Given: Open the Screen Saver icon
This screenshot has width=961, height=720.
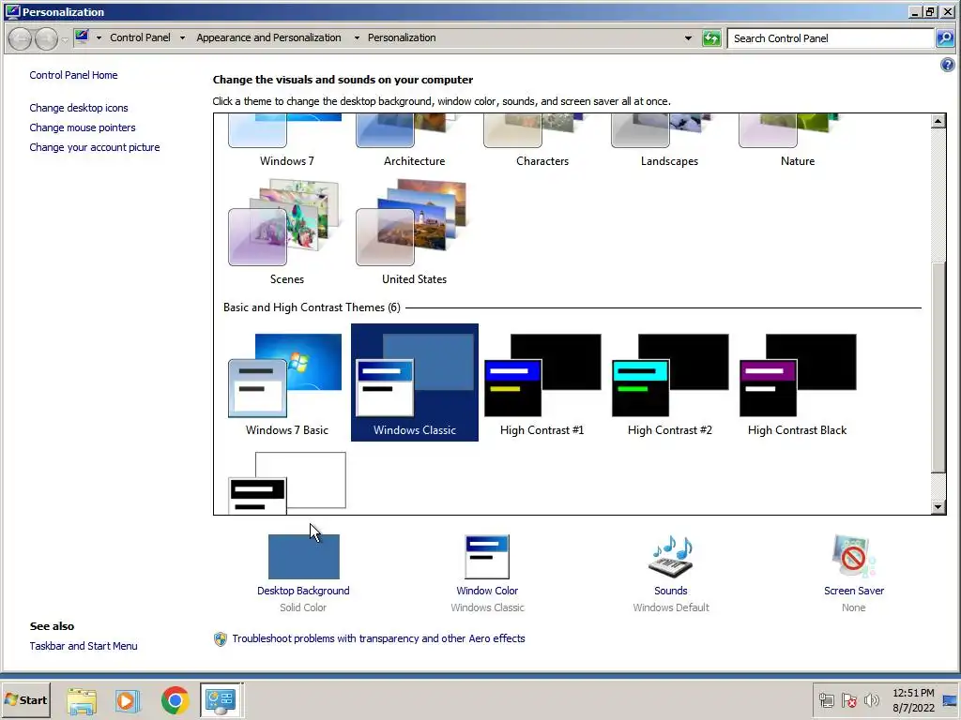Looking at the screenshot, I should tap(853, 557).
